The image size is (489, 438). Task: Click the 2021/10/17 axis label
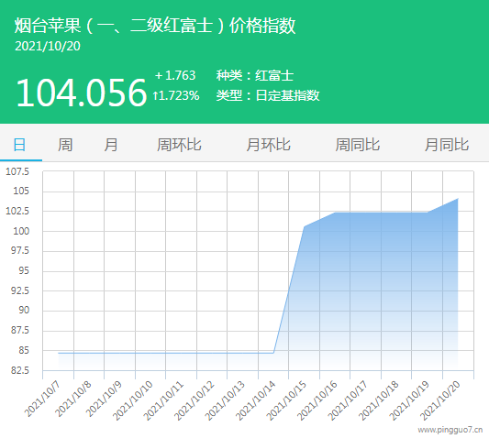pos(348,400)
